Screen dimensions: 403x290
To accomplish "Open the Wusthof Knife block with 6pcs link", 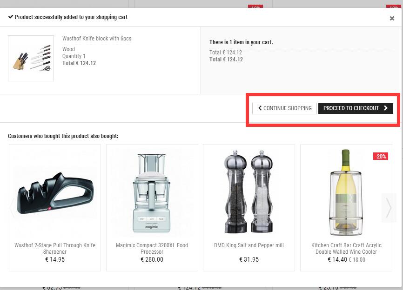I will (97, 39).
